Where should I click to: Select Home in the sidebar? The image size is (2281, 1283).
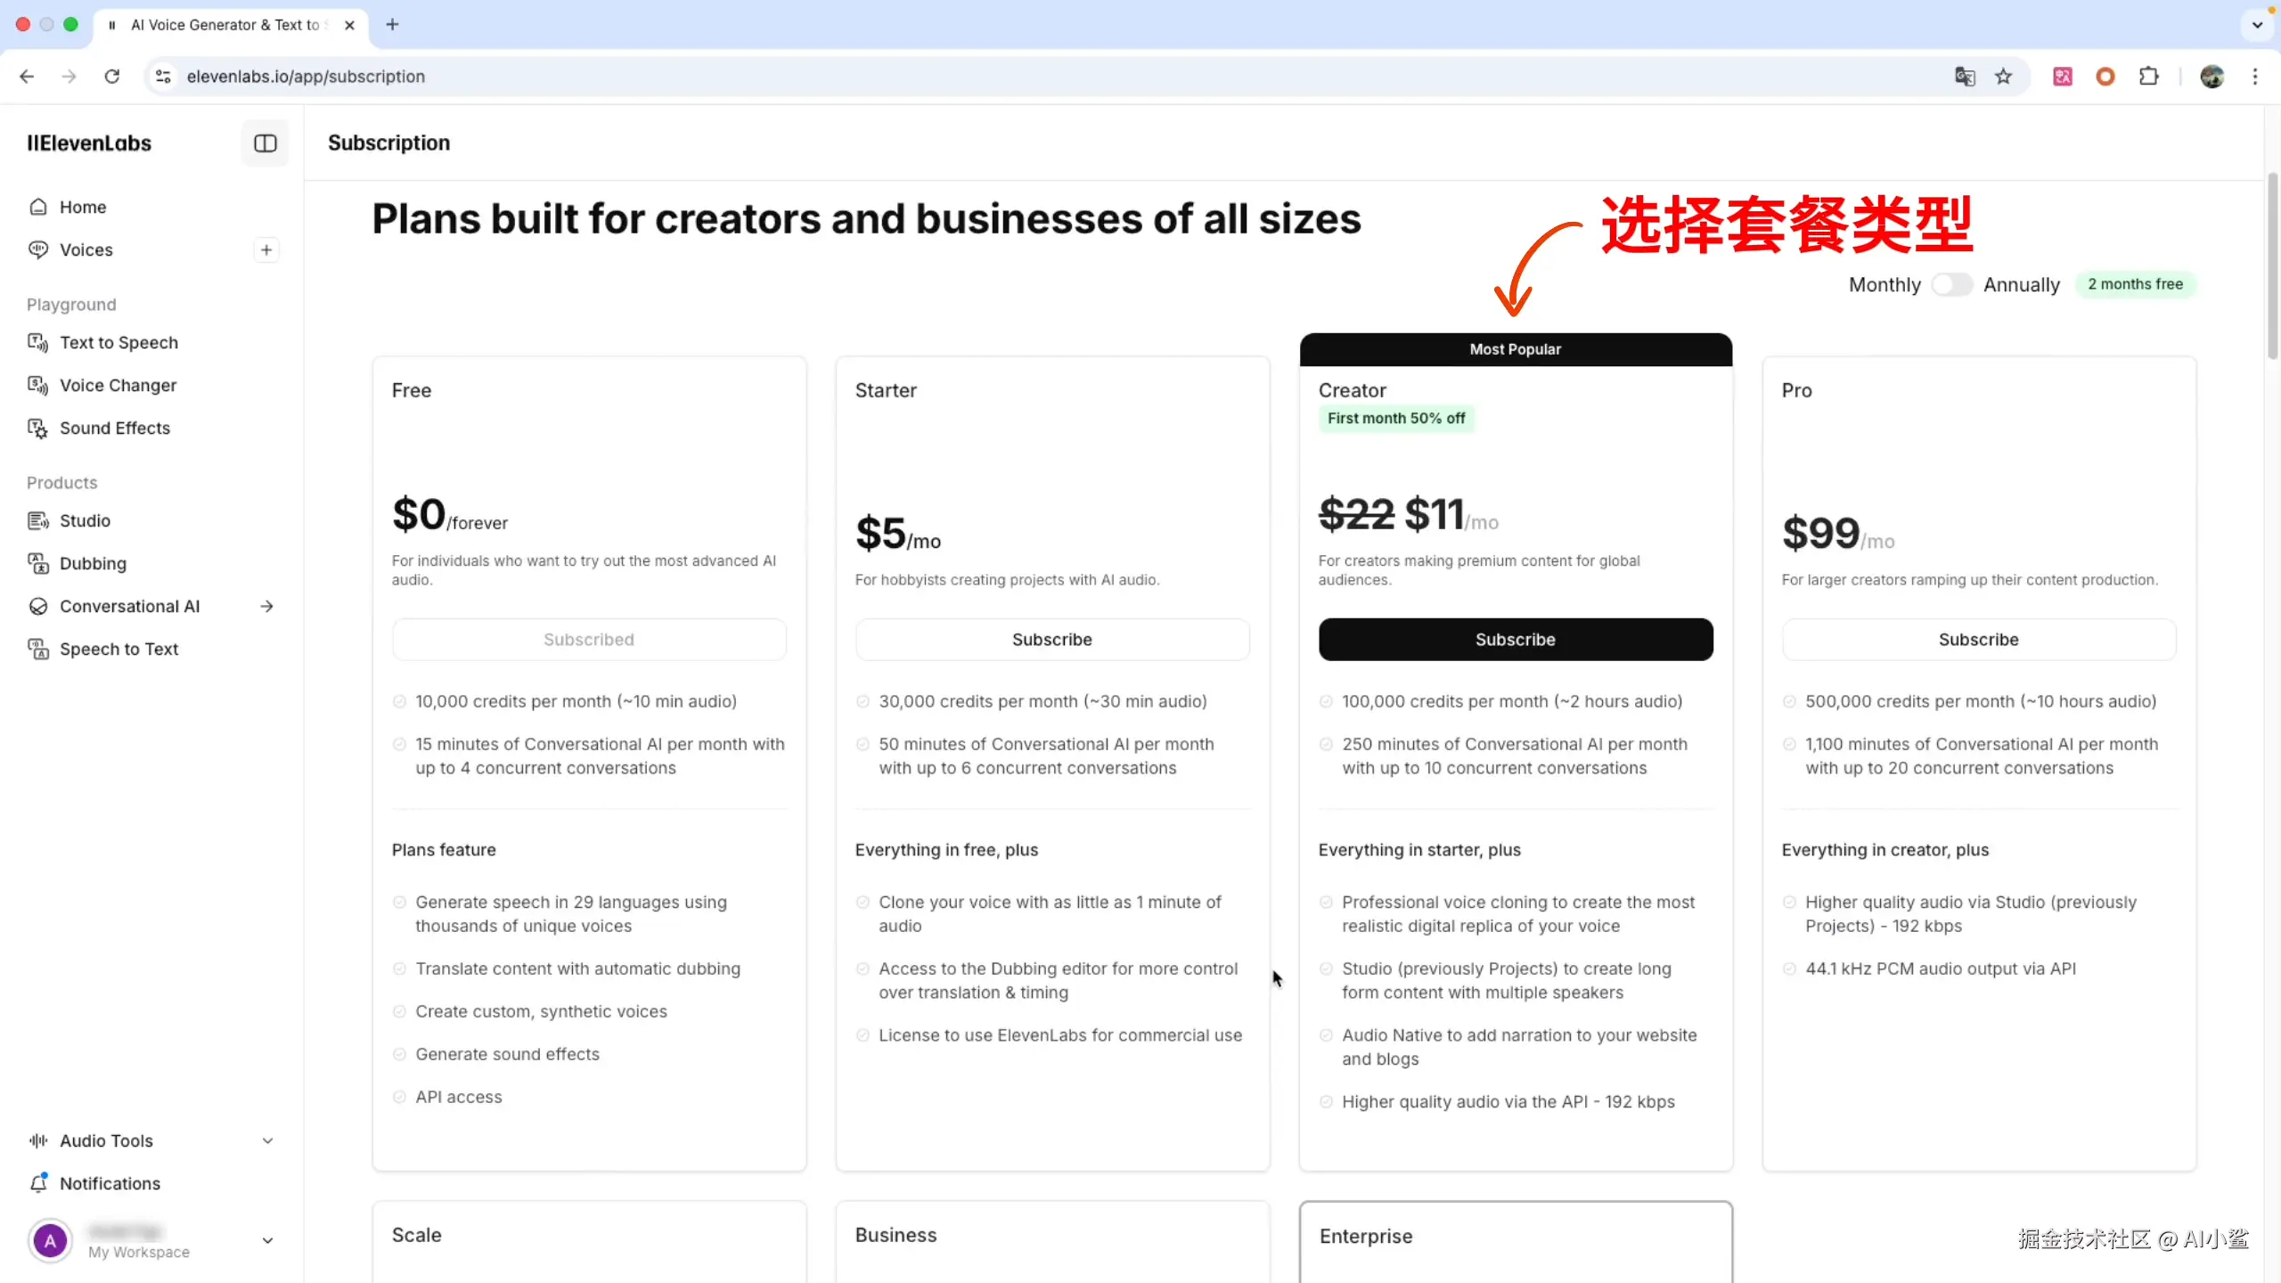click(82, 208)
